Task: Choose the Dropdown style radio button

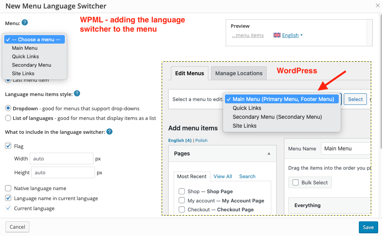Action: (x=8, y=108)
